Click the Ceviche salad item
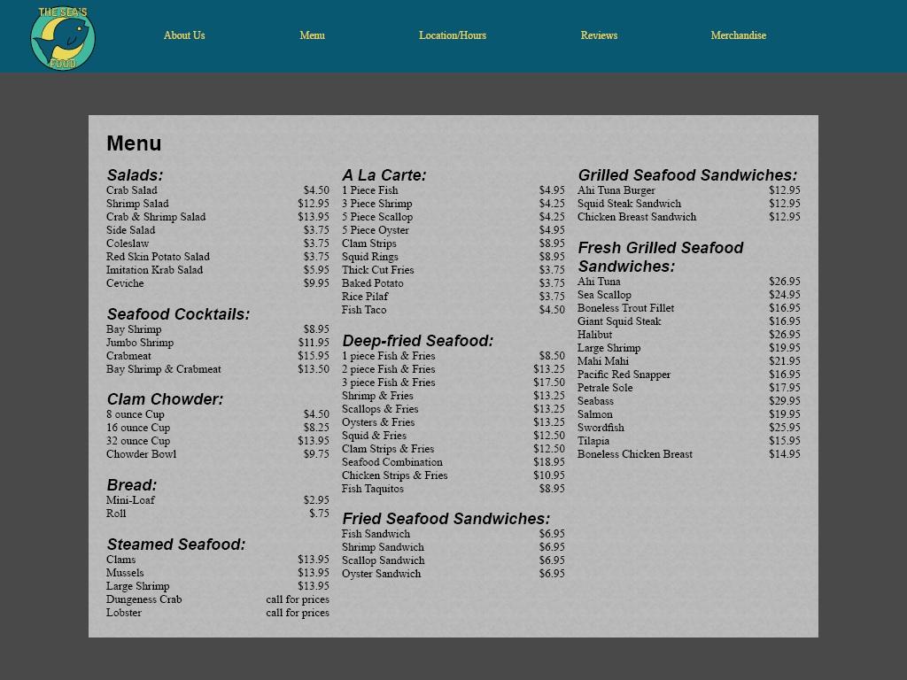 click(x=125, y=283)
